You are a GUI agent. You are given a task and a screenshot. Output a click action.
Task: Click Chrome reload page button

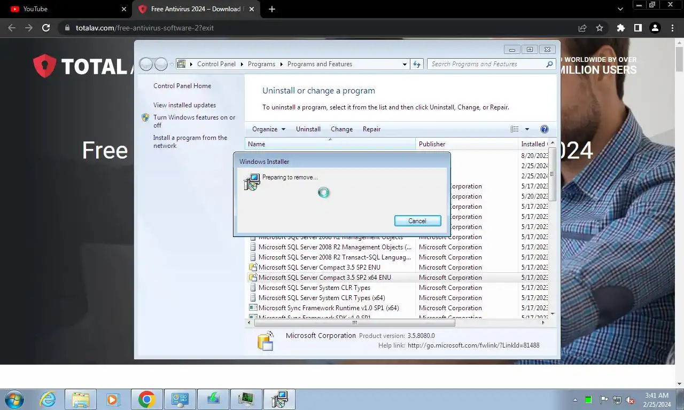(x=46, y=28)
